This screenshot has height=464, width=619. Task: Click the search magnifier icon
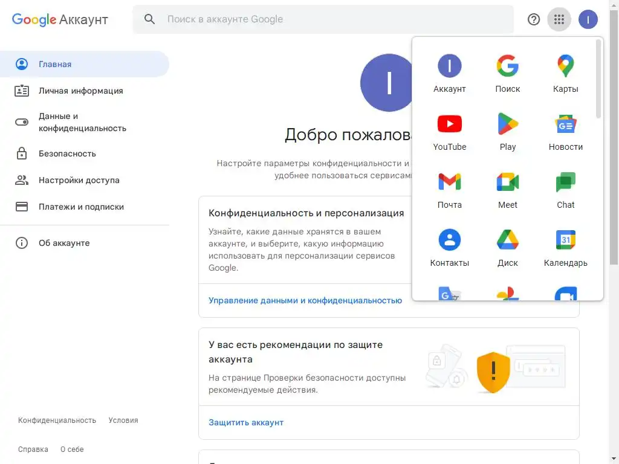tap(149, 19)
